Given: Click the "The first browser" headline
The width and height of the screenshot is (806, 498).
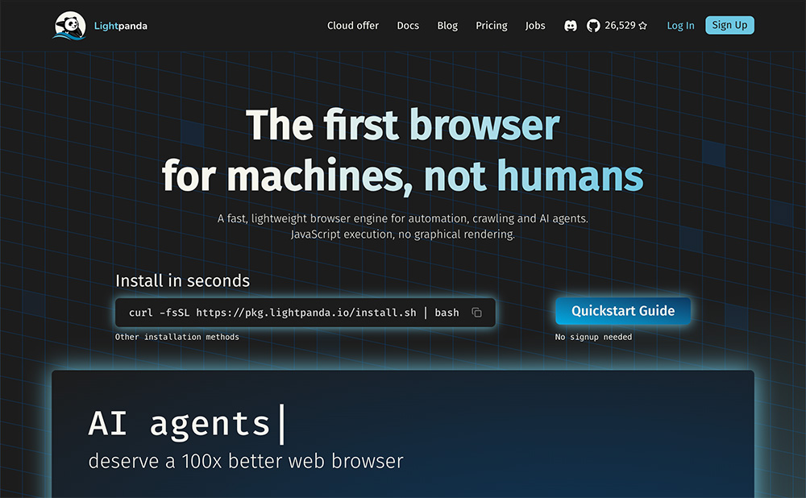Looking at the screenshot, I should [402, 125].
